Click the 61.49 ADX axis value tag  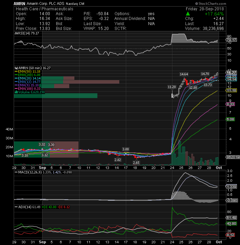231,218
